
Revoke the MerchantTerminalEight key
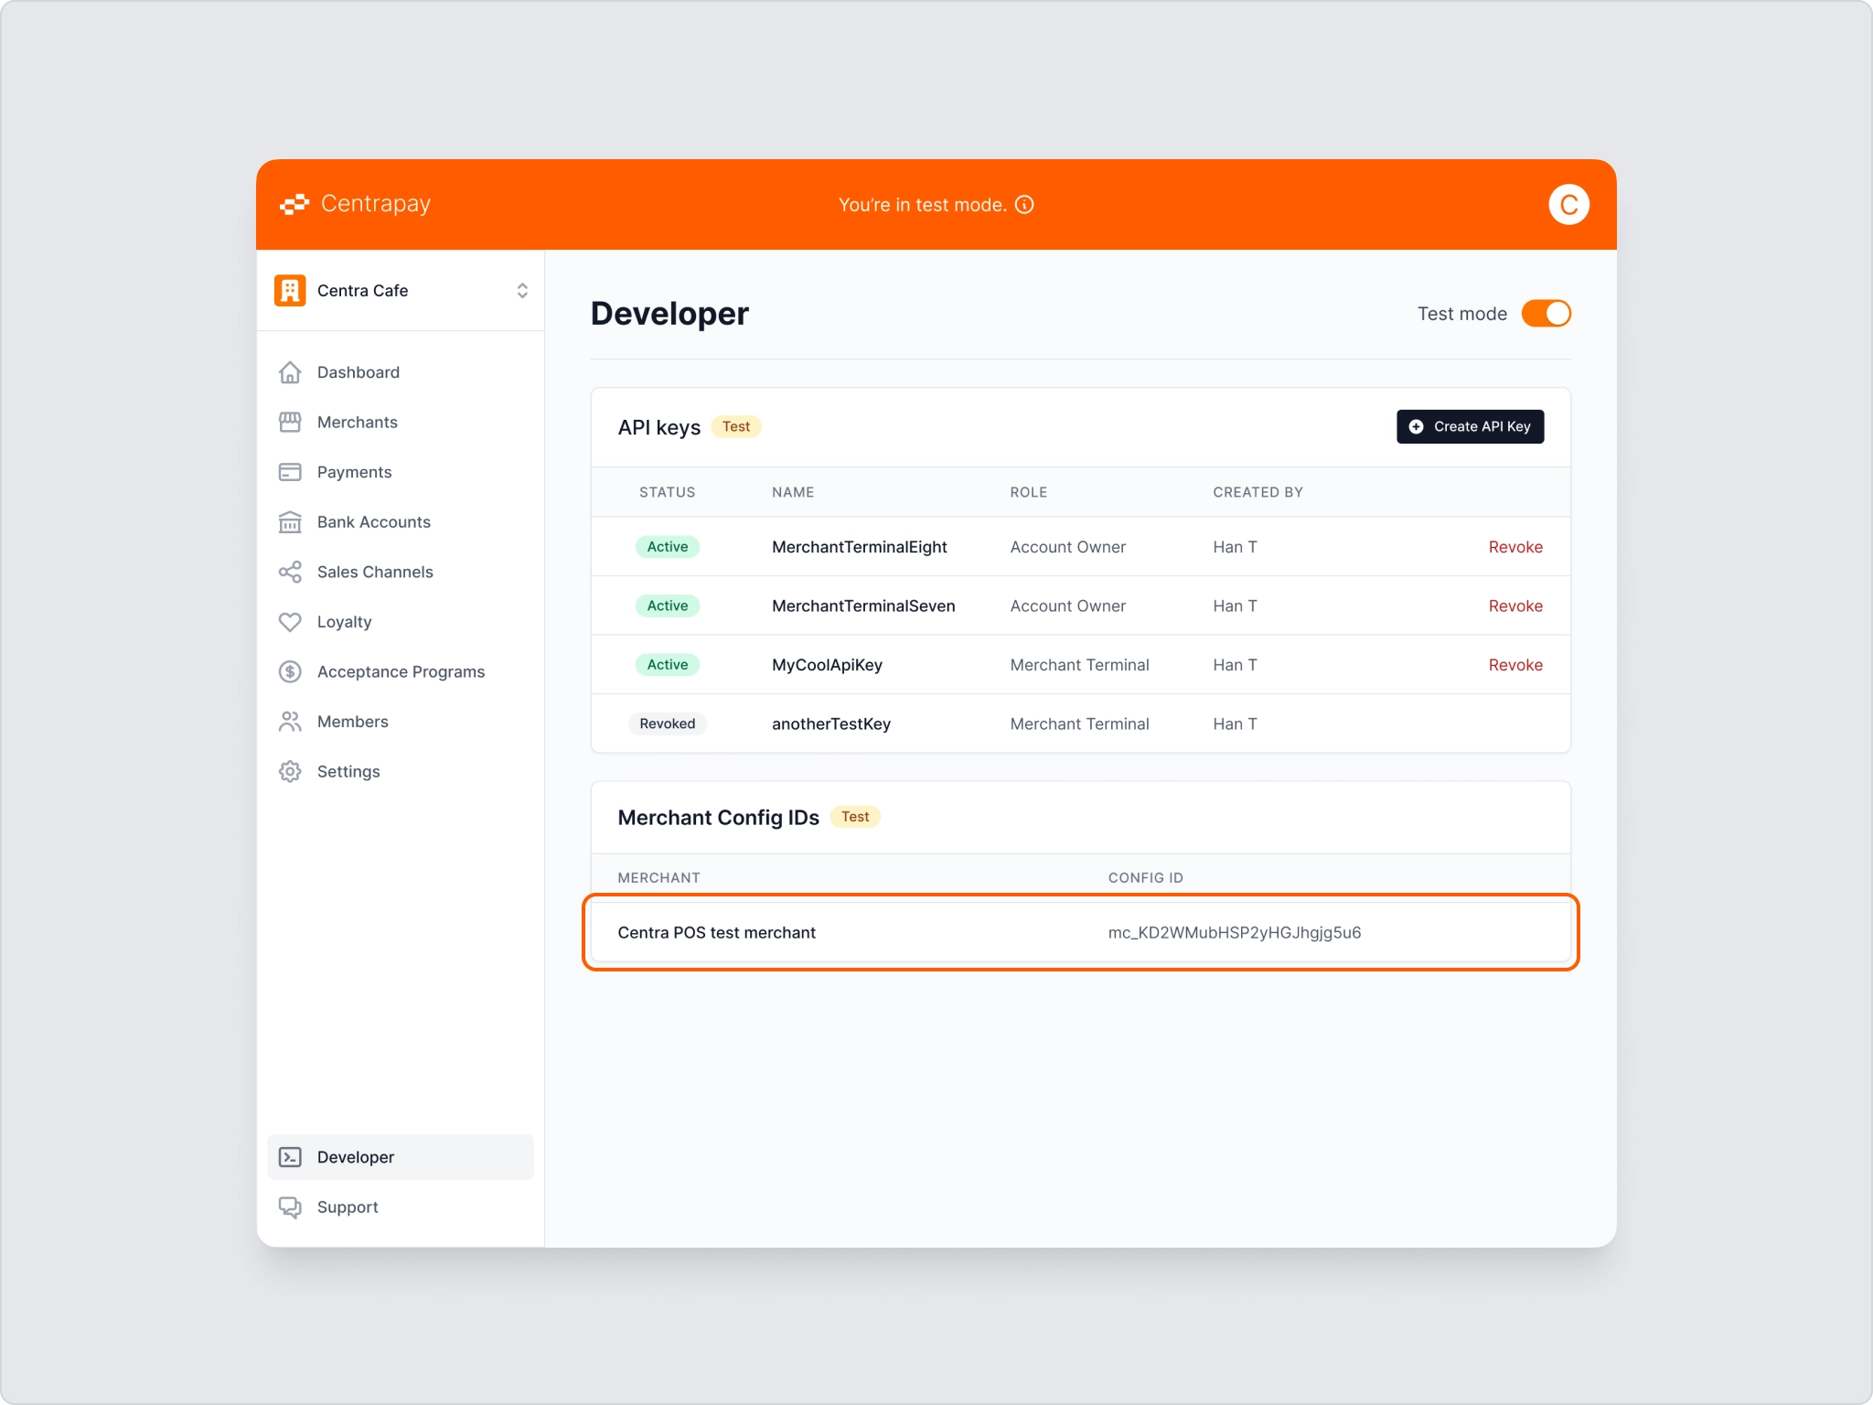pos(1515,547)
